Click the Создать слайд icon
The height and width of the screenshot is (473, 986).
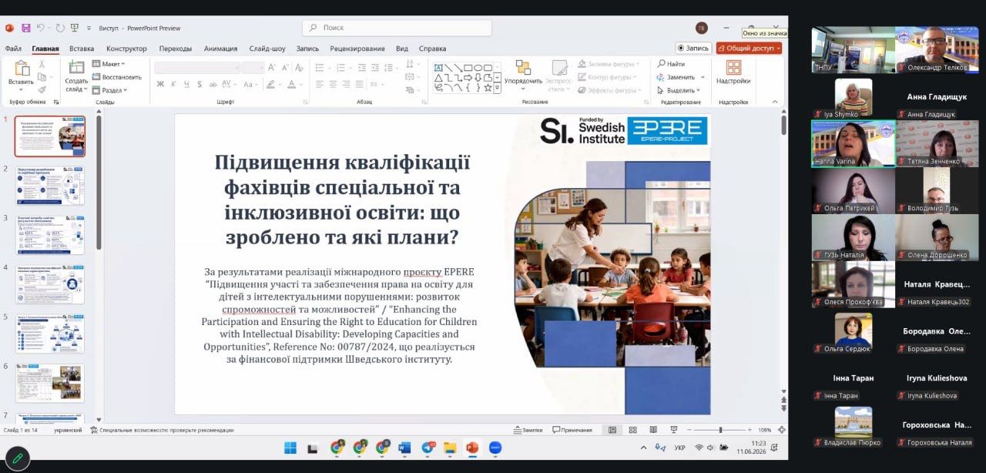coord(76,68)
